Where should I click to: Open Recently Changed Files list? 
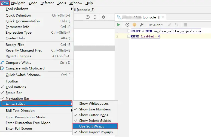click(36, 50)
